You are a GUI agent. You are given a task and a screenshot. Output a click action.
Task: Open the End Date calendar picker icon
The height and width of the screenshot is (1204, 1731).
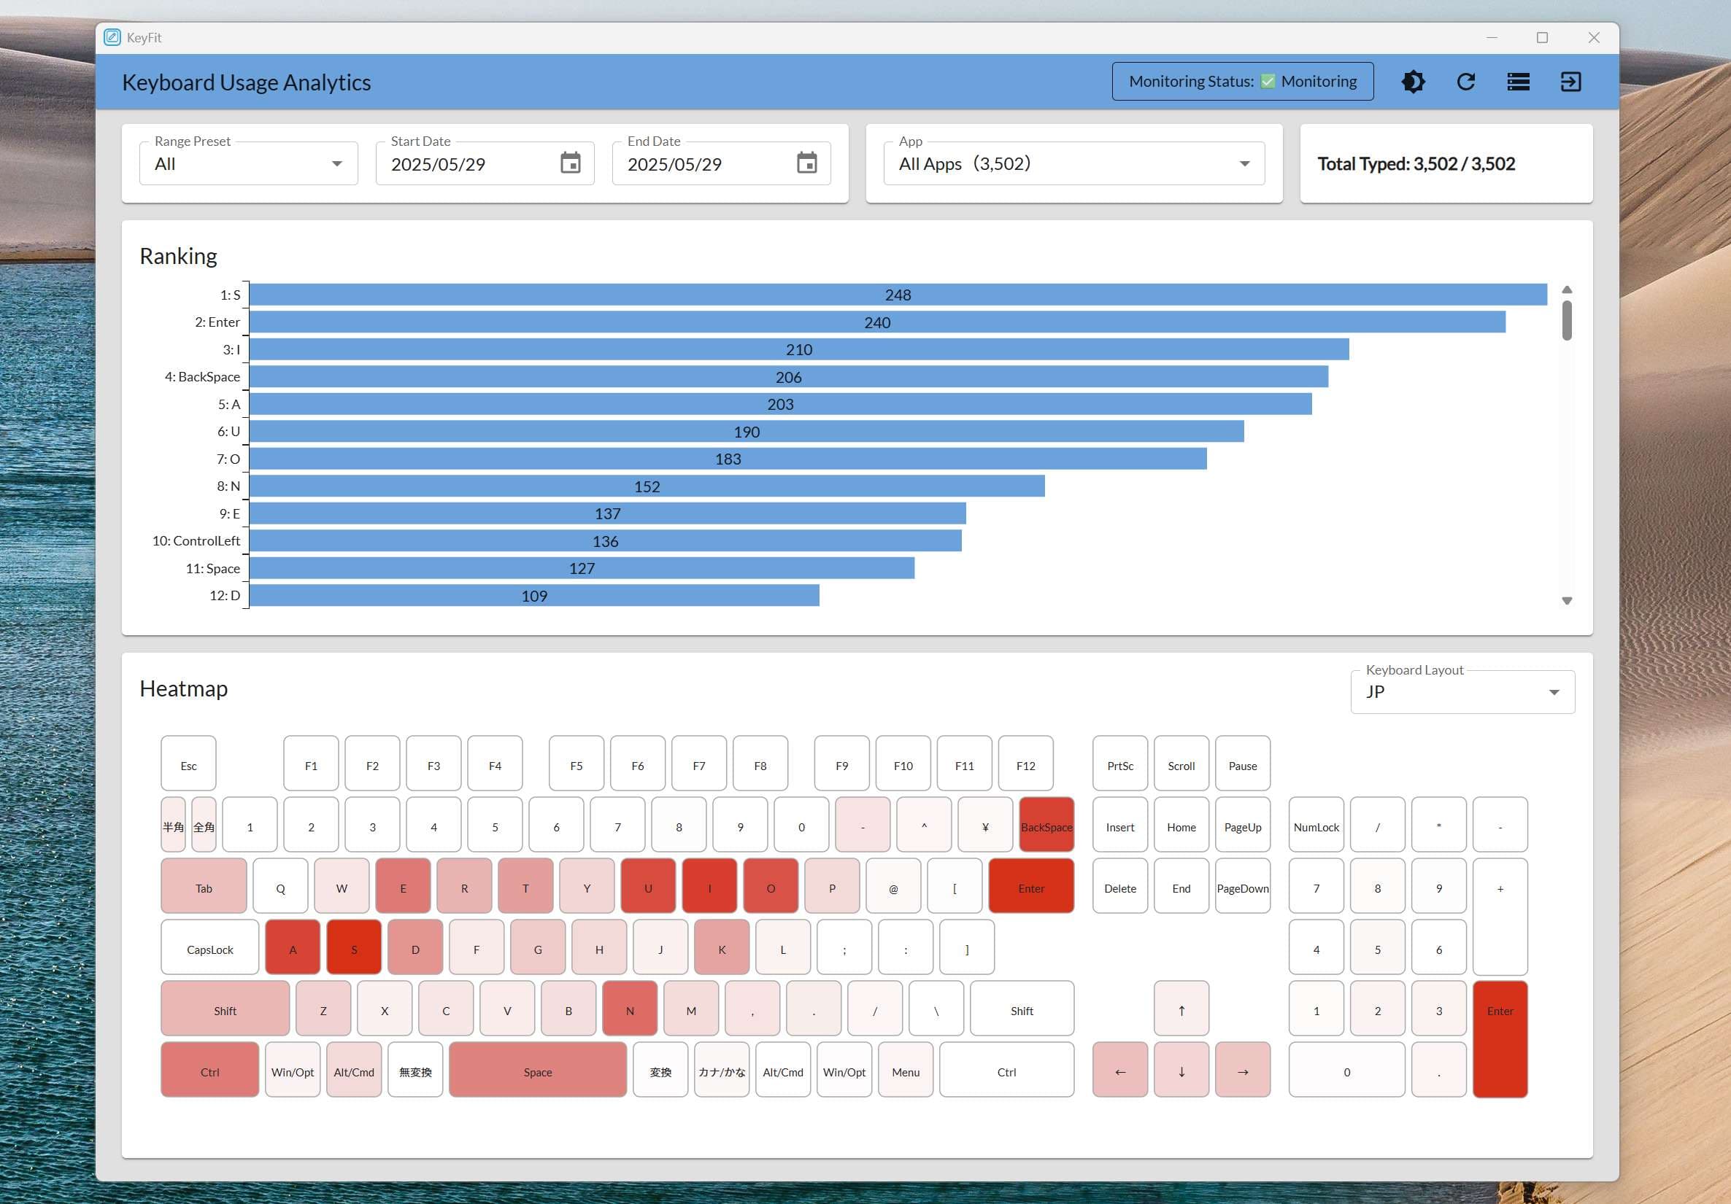click(806, 163)
